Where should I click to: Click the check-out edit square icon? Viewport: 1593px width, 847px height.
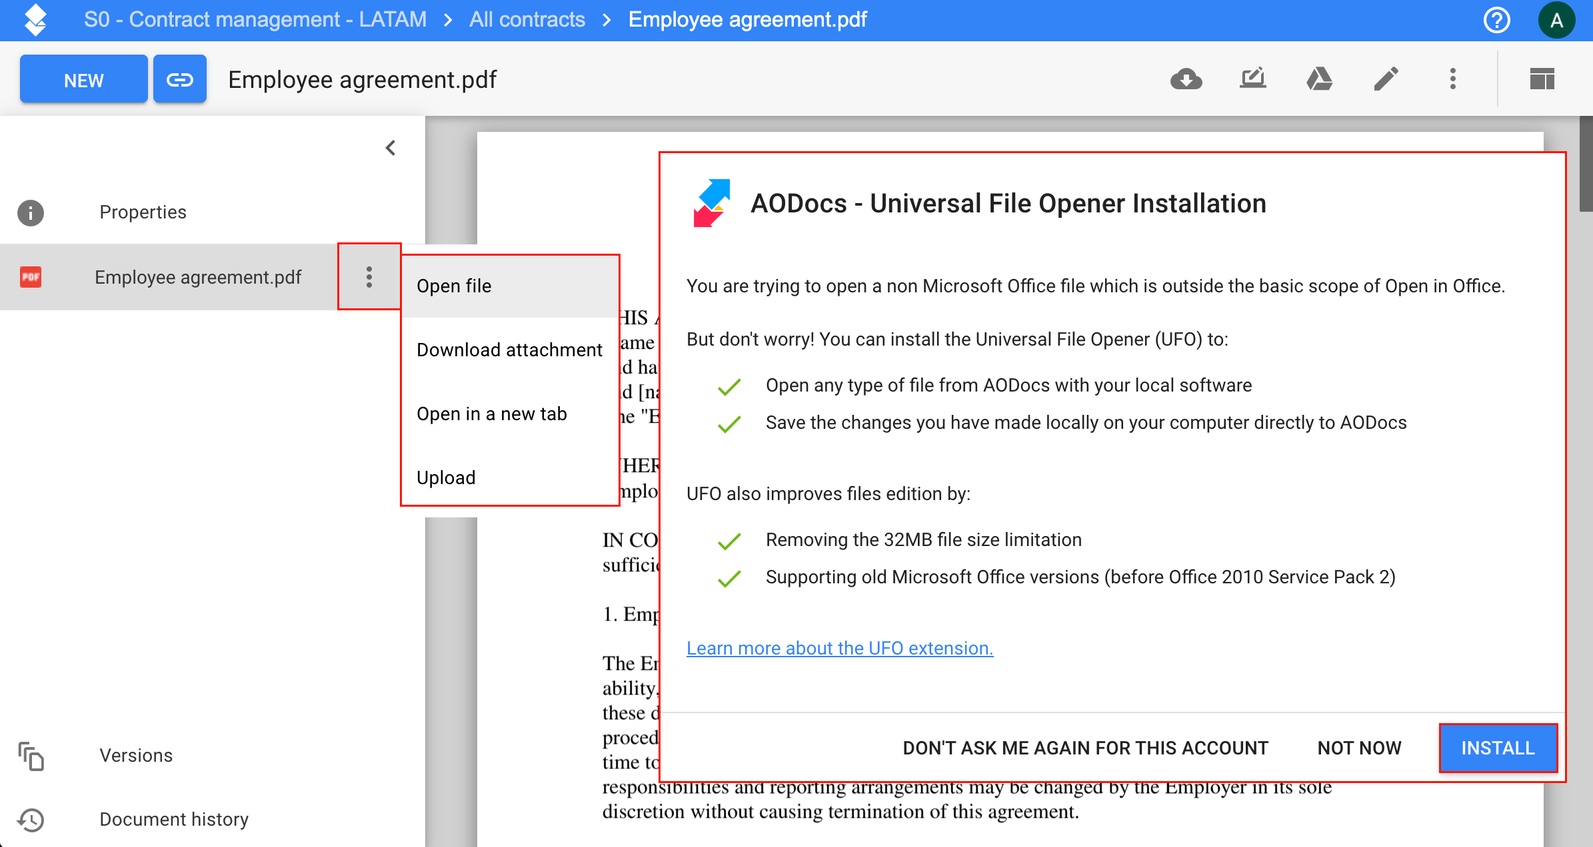(x=1253, y=79)
